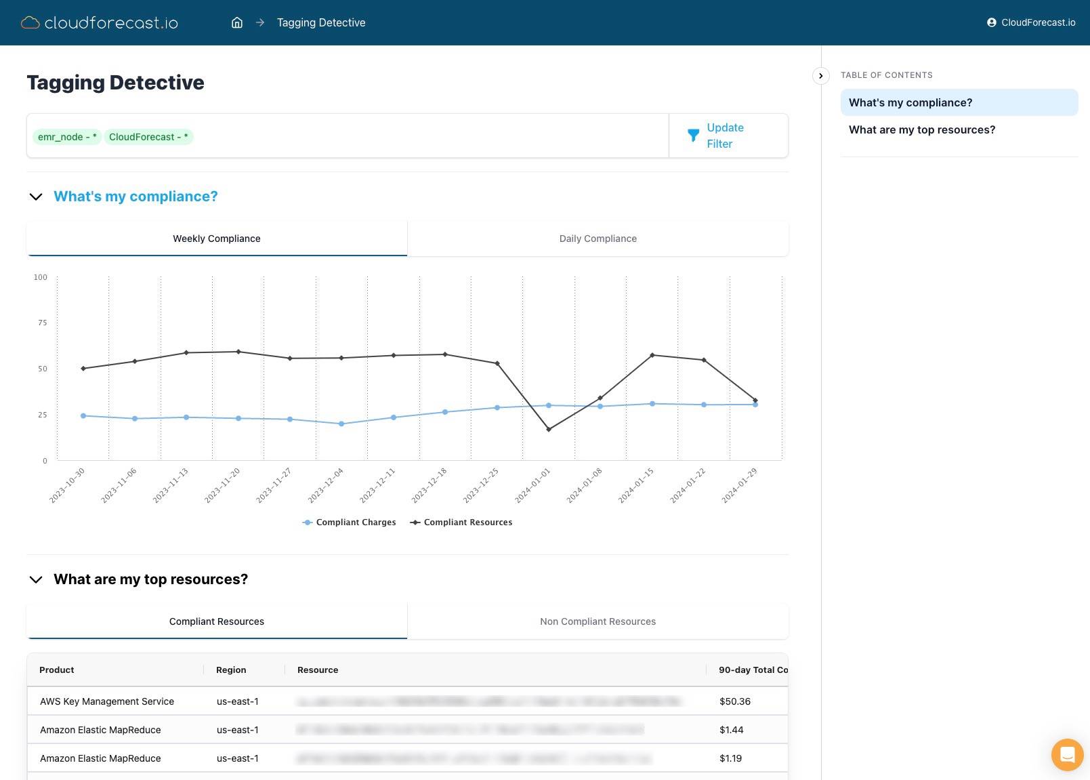Click the Tagging Detective breadcrumb

point(321,22)
